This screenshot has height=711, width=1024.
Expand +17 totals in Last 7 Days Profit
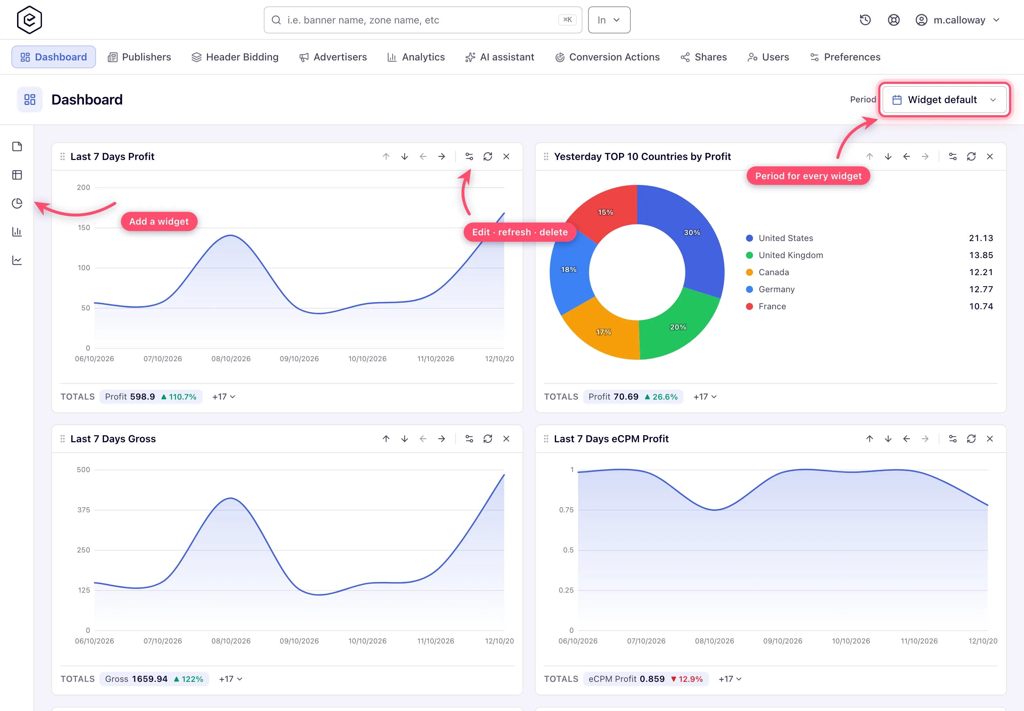[x=224, y=396]
